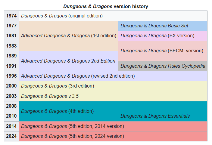The height and width of the screenshot is (145, 212).
Task: Click 'Dungeons & Dragons (BECMI version)' cell
Action: tap(163, 51)
